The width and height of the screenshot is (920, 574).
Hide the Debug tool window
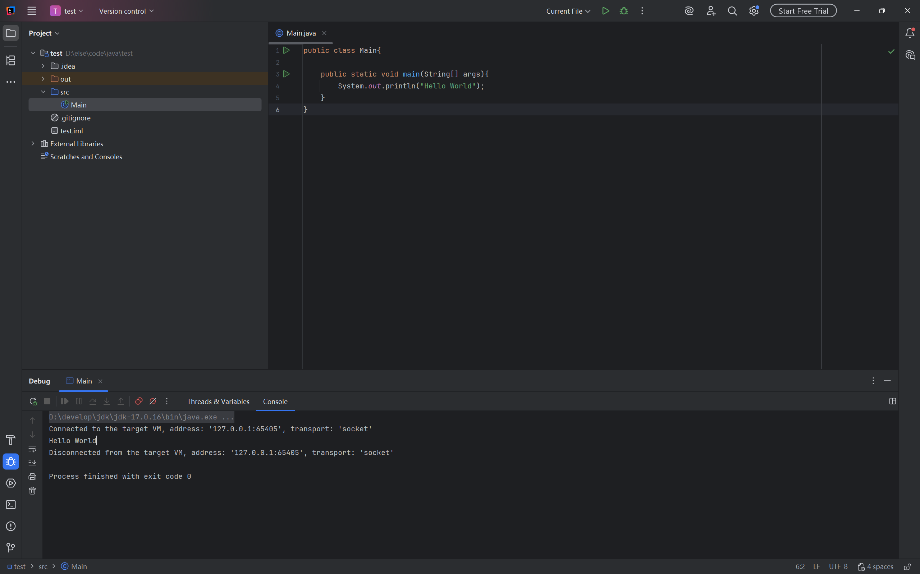point(887,381)
